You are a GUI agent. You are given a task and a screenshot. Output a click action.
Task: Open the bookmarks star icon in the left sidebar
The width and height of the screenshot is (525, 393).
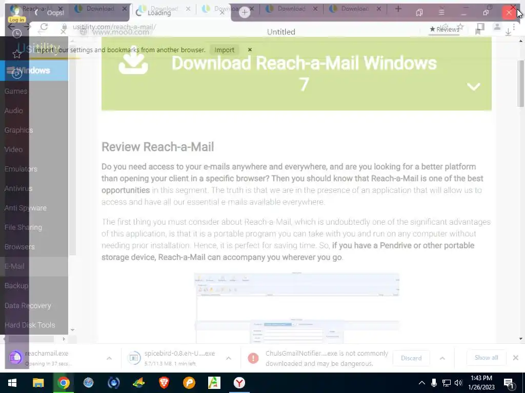point(17,53)
